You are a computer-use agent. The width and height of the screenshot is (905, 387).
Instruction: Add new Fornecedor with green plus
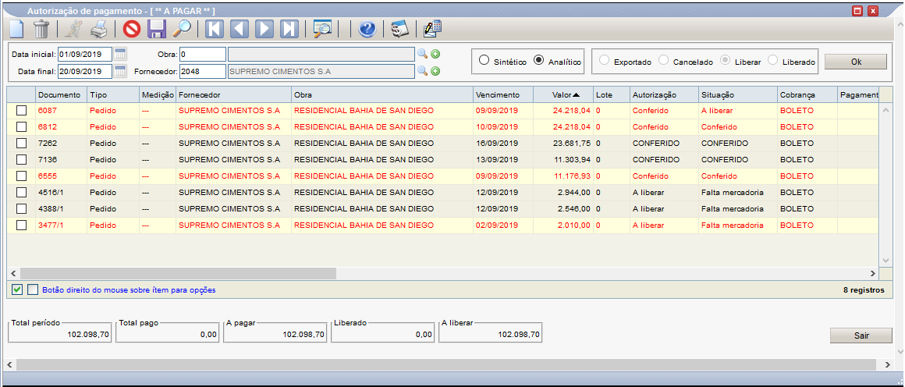(436, 71)
